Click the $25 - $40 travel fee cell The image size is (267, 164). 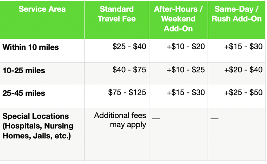point(117,51)
